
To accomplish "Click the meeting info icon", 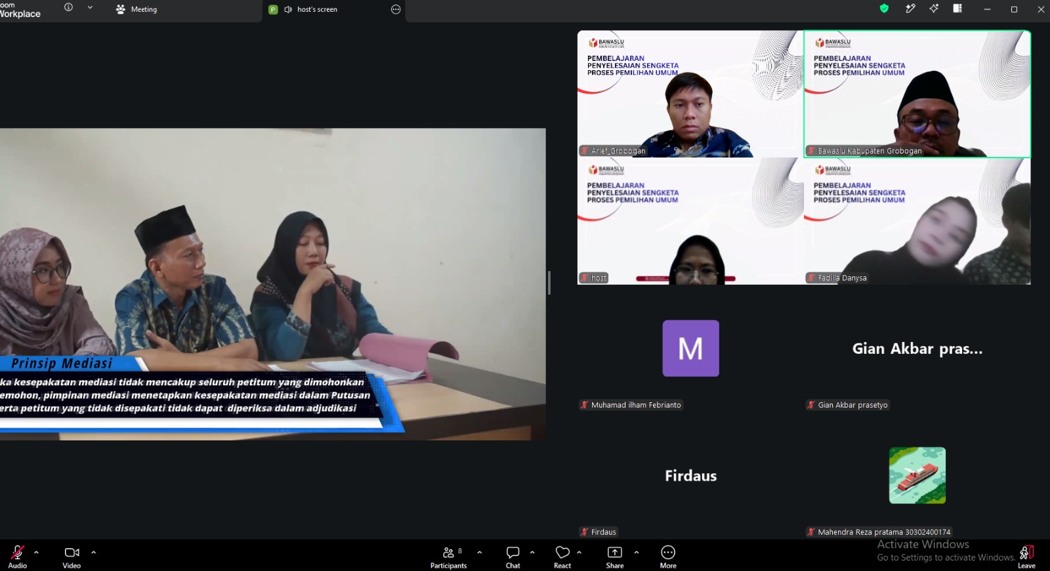I will (x=68, y=7).
